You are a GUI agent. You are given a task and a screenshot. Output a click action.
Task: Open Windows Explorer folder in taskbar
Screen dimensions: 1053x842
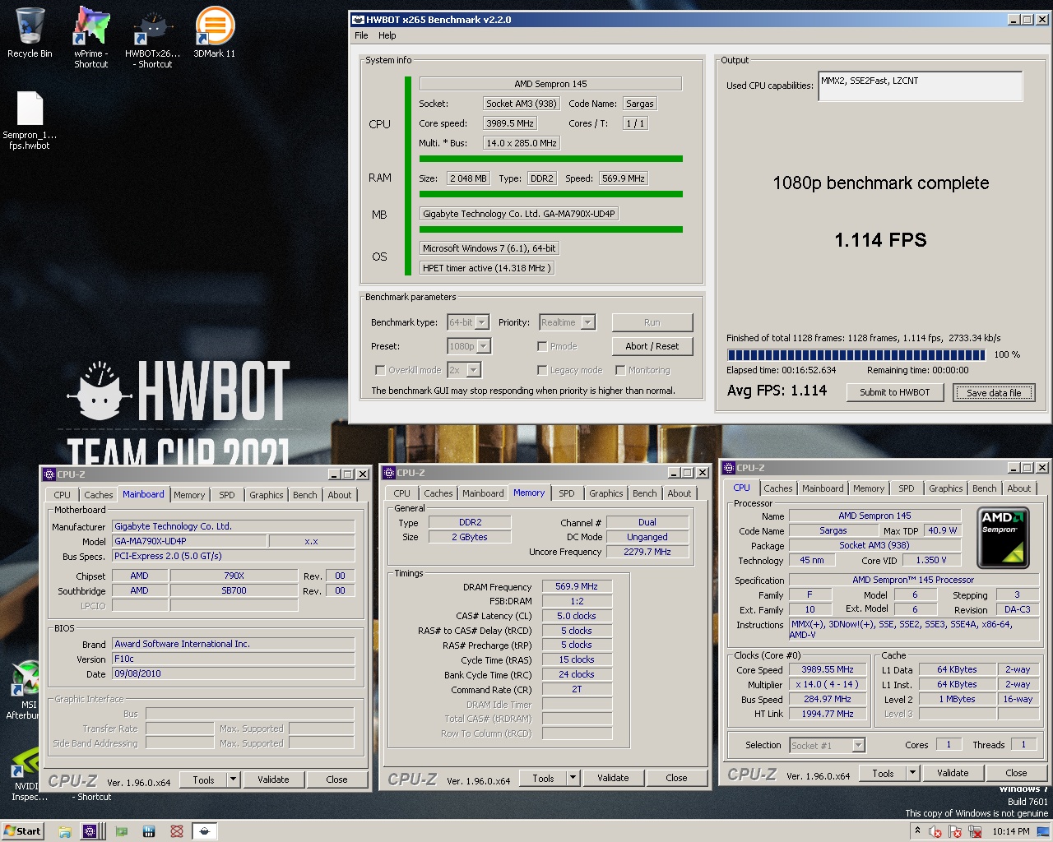pos(64,831)
